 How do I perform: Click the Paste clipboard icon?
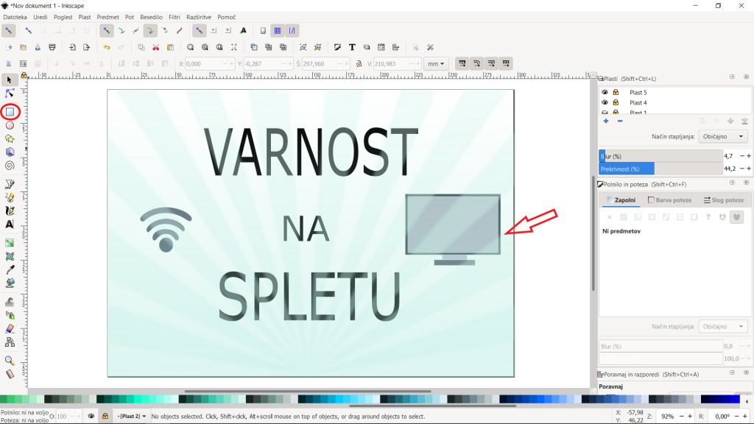(170, 47)
